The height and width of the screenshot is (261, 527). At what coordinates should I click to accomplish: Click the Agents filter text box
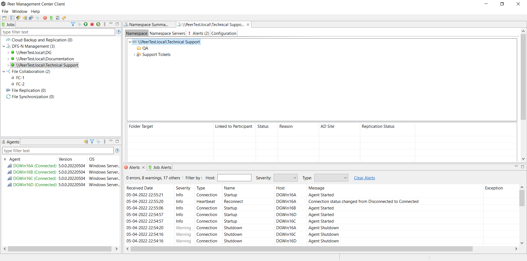click(x=58, y=151)
